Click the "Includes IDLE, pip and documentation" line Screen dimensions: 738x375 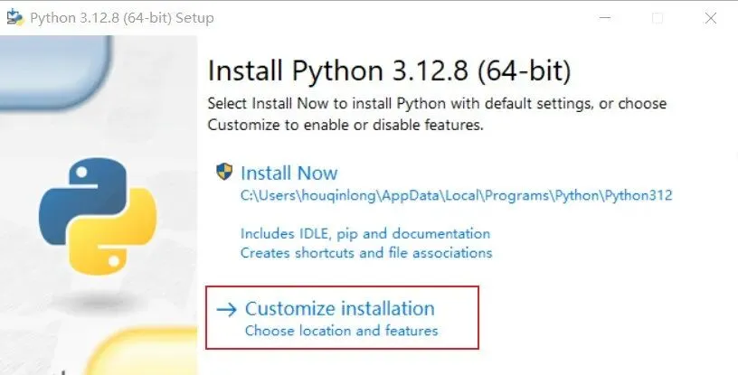(364, 233)
